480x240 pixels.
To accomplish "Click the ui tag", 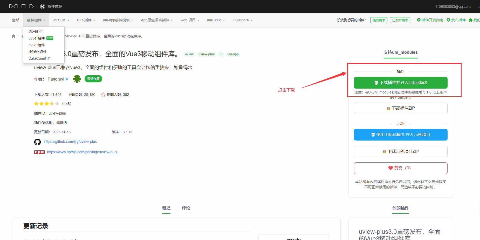I will [x=221, y=54].
